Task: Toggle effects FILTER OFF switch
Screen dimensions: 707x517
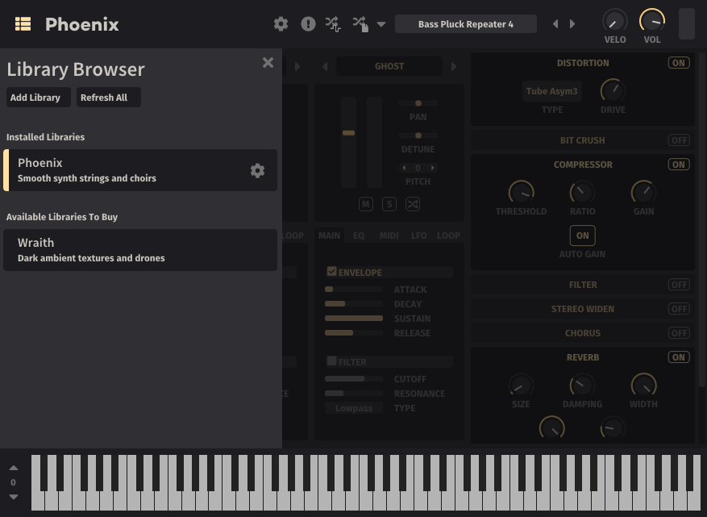Action: [679, 285]
